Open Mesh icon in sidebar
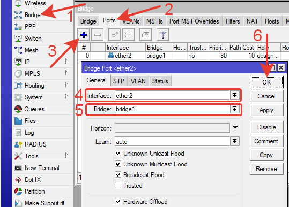 coord(18,50)
